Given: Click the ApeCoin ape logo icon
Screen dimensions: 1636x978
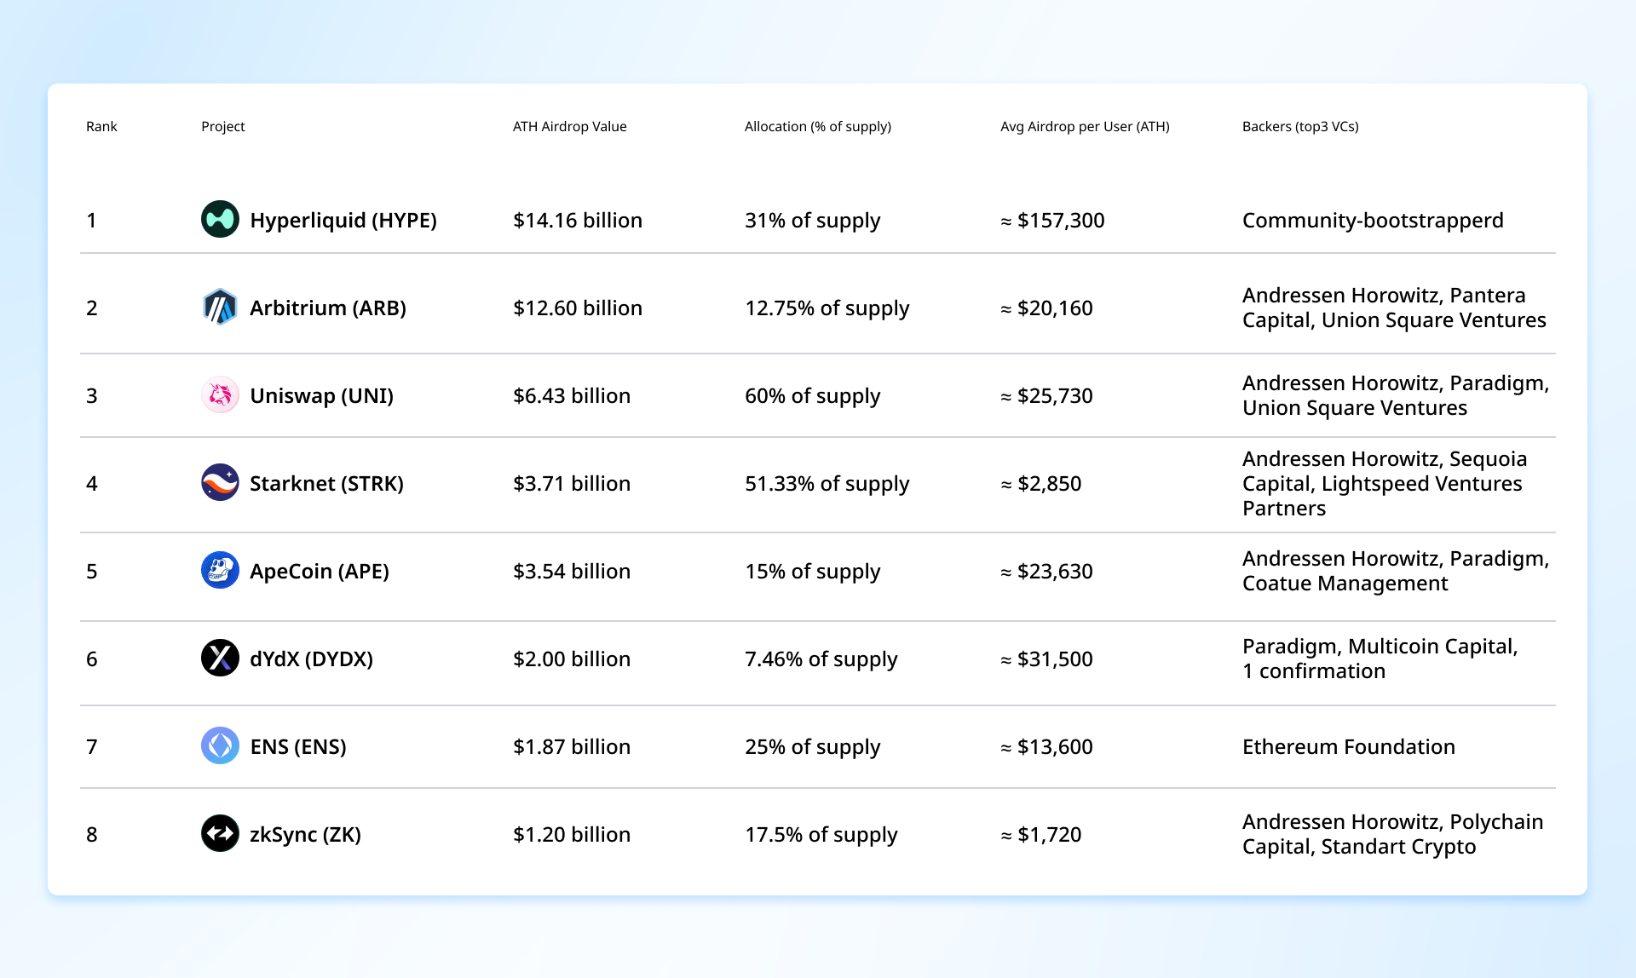Looking at the screenshot, I should click(220, 571).
